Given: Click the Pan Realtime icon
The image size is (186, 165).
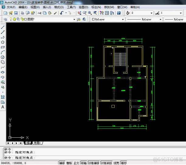Looking at the screenshot, I should point(79,13).
